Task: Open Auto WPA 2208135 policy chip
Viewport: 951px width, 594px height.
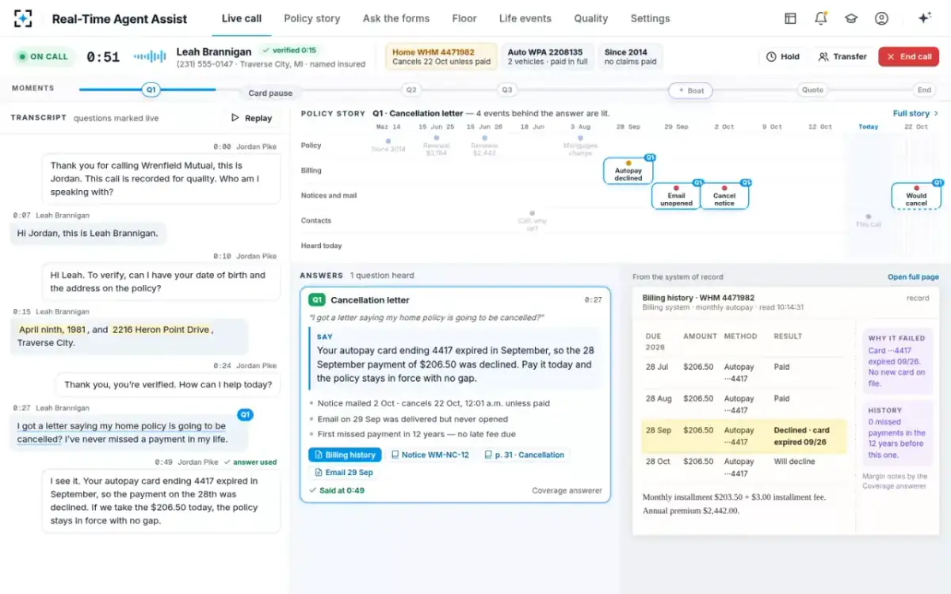Action: tap(548, 56)
